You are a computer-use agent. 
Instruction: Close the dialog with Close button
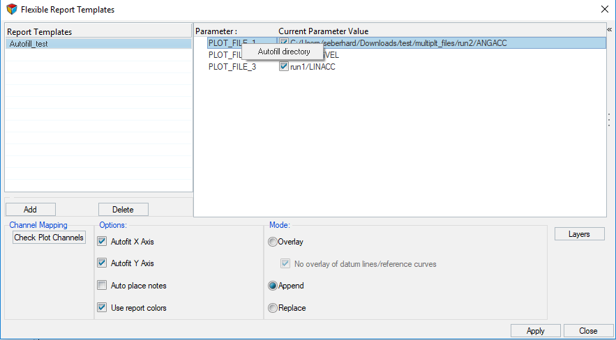pos(588,331)
